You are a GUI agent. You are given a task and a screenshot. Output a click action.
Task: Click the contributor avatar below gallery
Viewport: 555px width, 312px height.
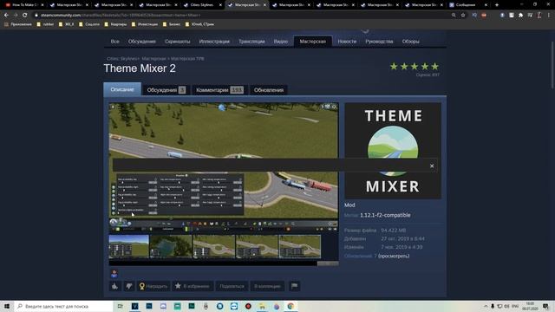point(114,274)
